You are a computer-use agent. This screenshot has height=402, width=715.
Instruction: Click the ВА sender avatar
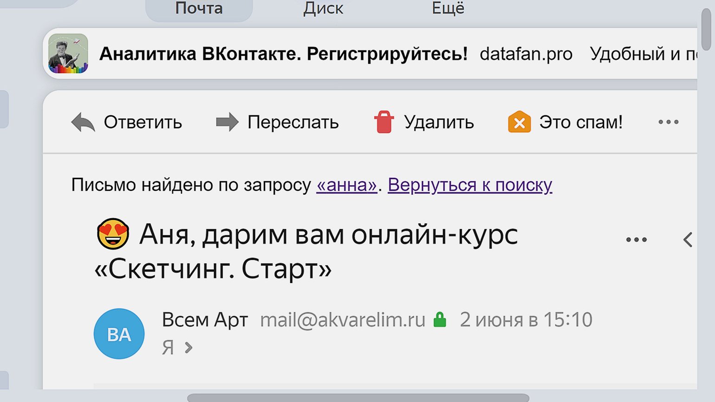119,334
